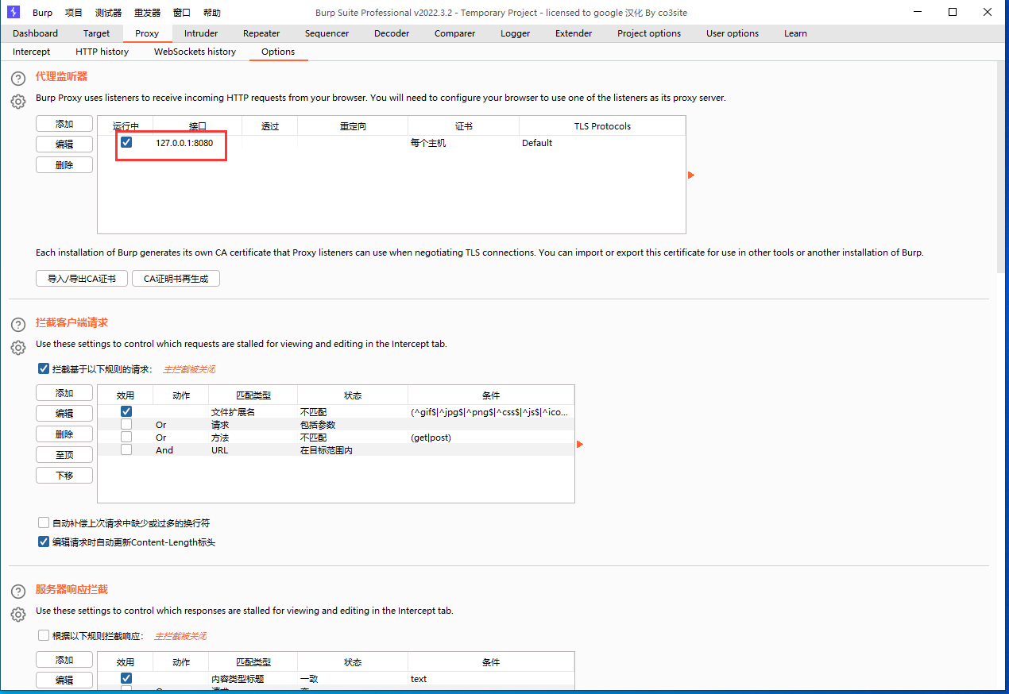Open help for 代理监听器 section

pyautogui.click(x=18, y=79)
